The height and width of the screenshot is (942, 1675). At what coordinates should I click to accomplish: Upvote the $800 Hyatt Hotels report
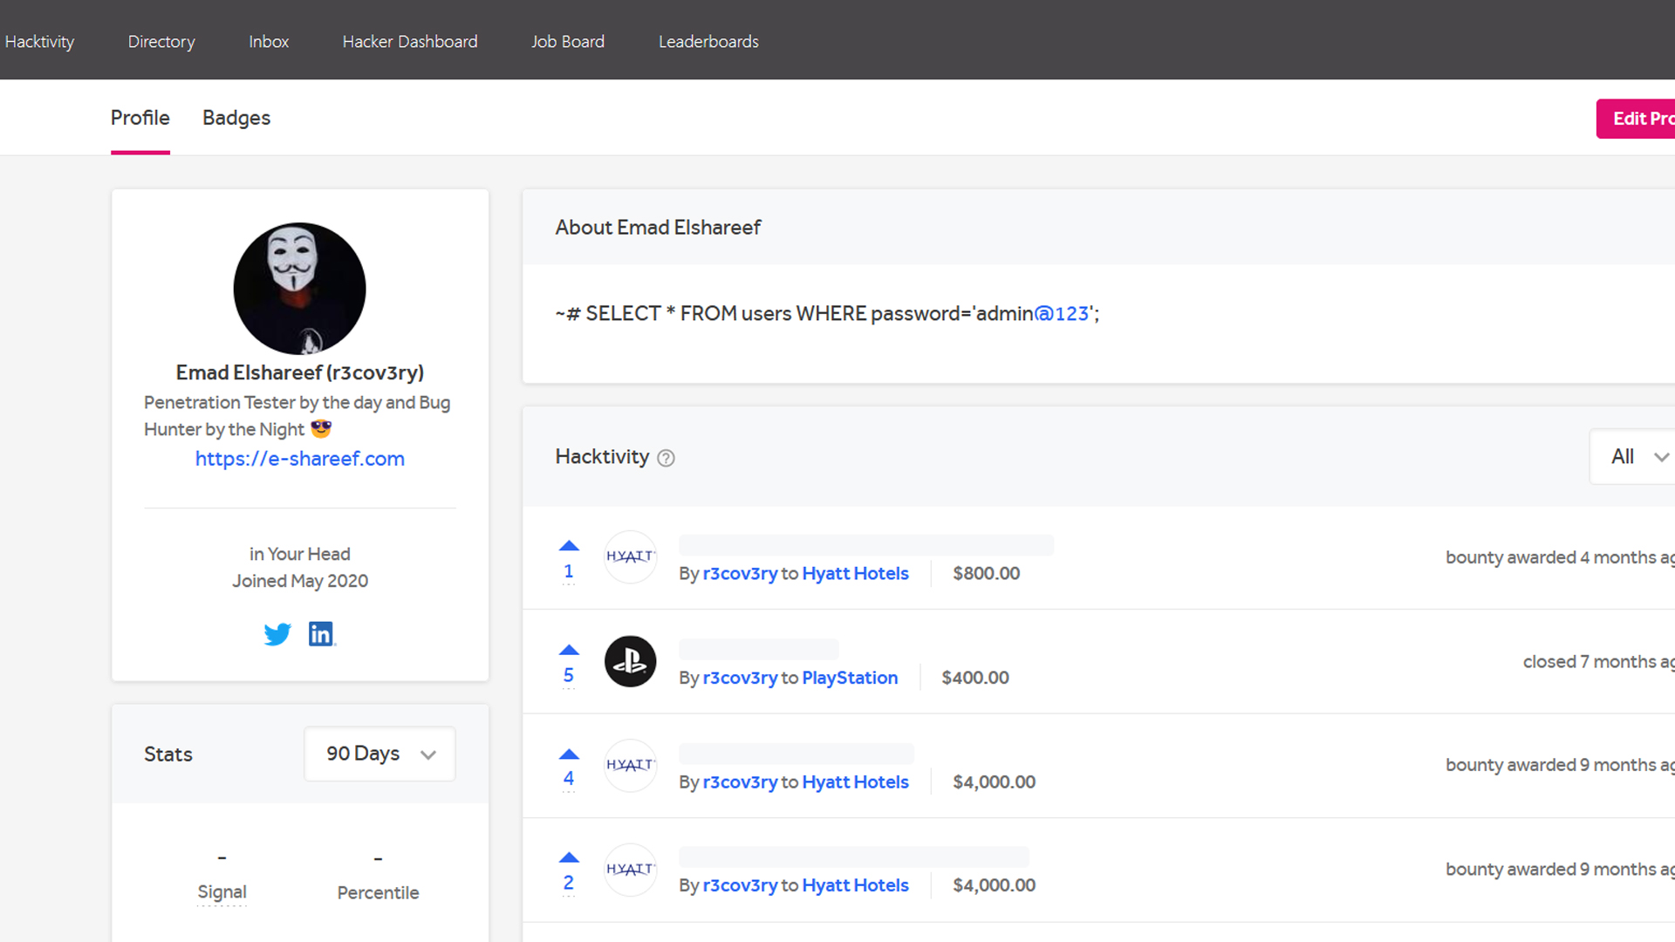click(x=569, y=544)
